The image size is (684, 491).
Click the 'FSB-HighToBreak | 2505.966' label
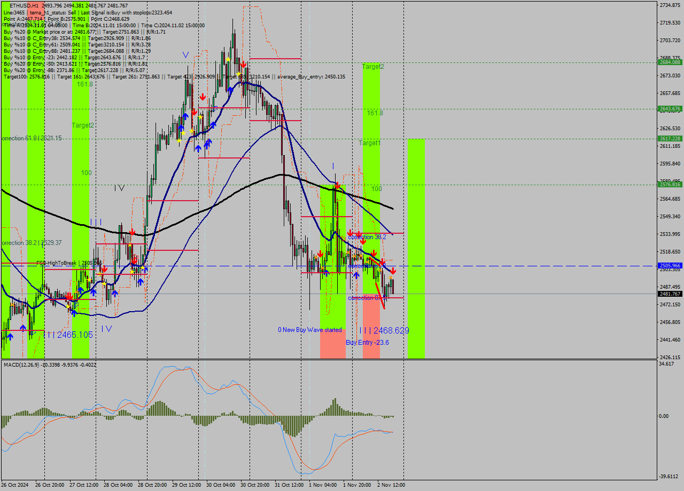coord(69,263)
